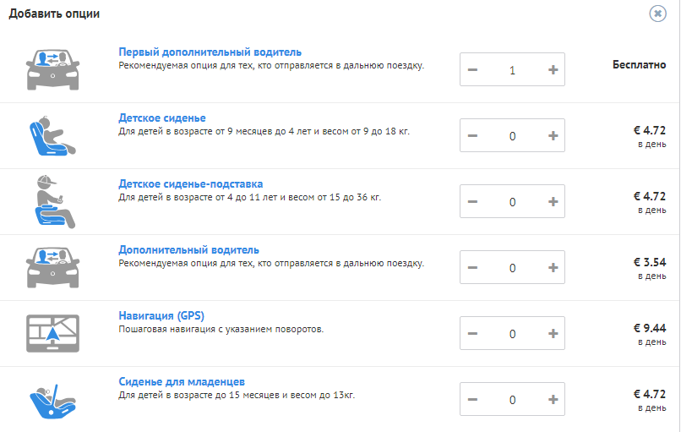The width and height of the screenshot is (681, 432).
Task: Click the car icon beside Дополнительный водитель
Action: point(52,267)
